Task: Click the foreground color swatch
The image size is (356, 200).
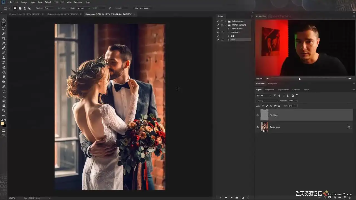Action: [x=3, y=124]
